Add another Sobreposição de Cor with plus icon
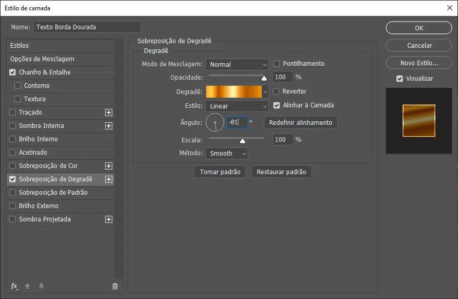The image size is (458, 299). (x=109, y=166)
